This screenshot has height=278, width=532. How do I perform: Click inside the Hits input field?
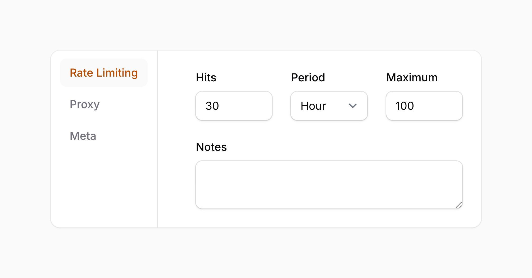click(234, 106)
